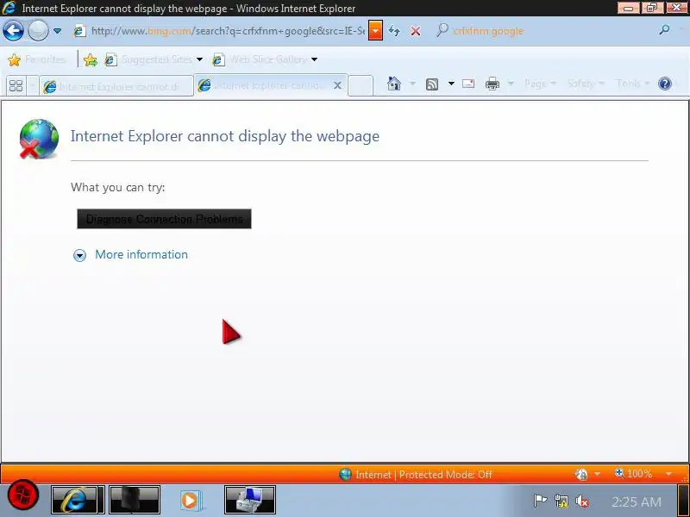
Task: Stop loading with the red X icon
Action: pyautogui.click(x=415, y=31)
